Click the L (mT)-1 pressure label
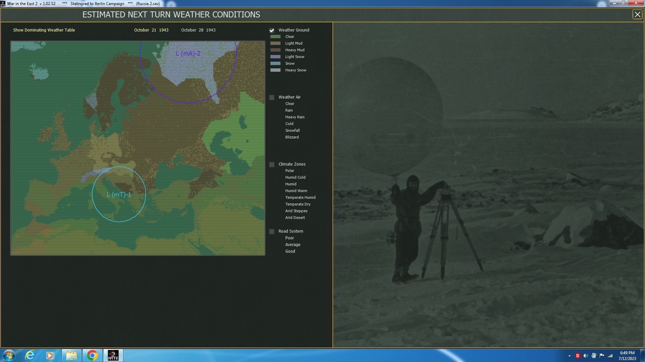This screenshot has height=362, width=645. 119,194
